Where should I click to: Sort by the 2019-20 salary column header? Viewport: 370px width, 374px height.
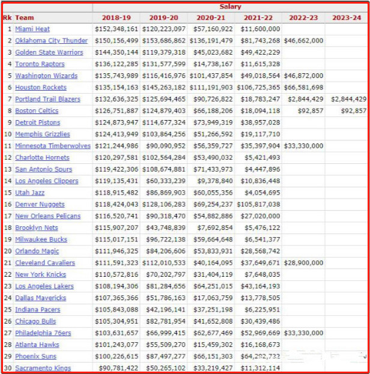(164, 18)
